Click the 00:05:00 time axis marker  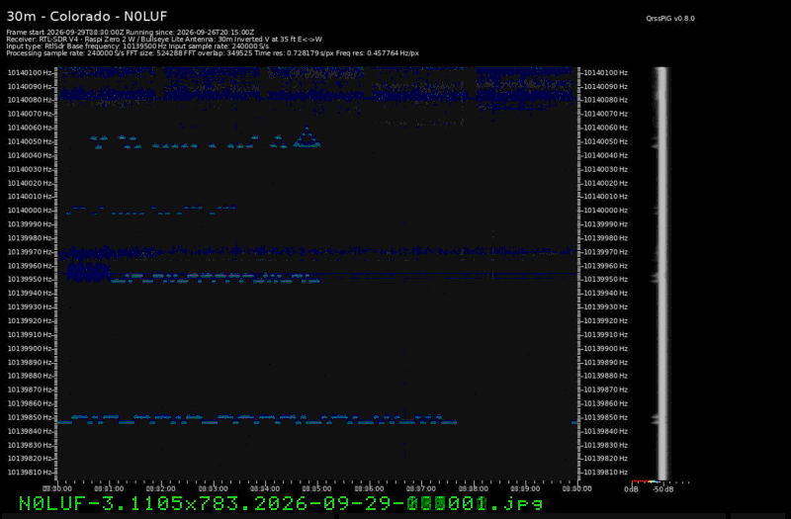[316, 488]
